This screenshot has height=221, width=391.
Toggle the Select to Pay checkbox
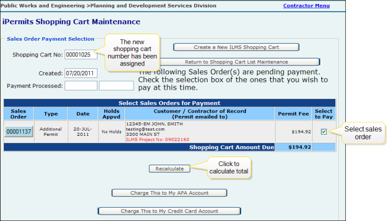[x=324, y=131]
